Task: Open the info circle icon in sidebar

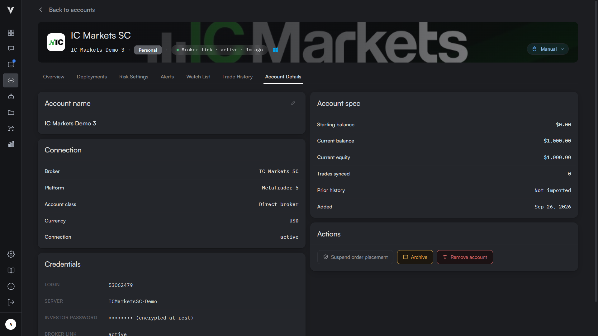Action: pos(11,287)
